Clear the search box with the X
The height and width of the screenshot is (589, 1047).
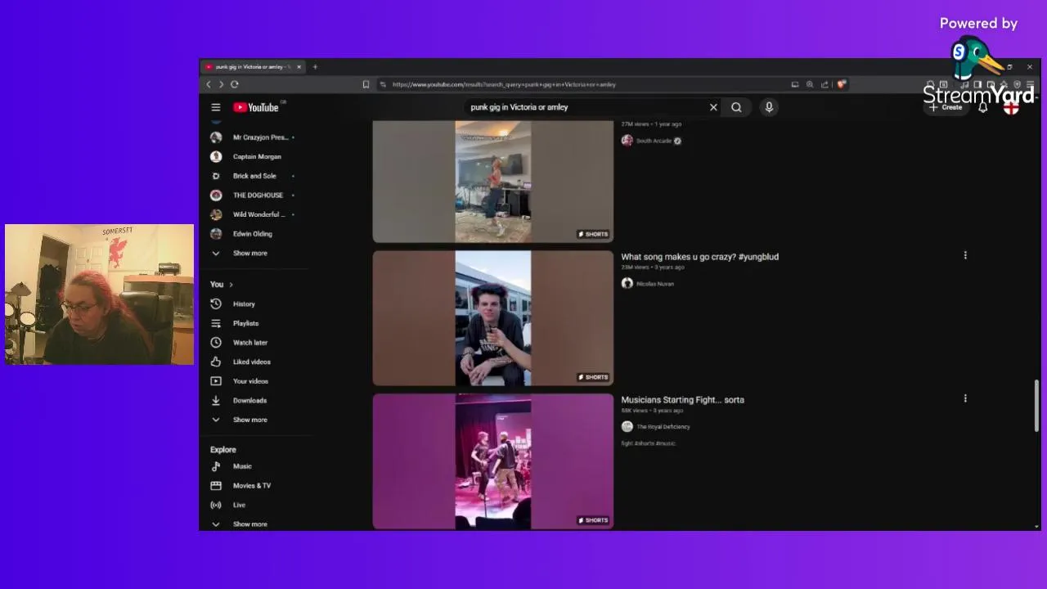click(x=713, y=107)
